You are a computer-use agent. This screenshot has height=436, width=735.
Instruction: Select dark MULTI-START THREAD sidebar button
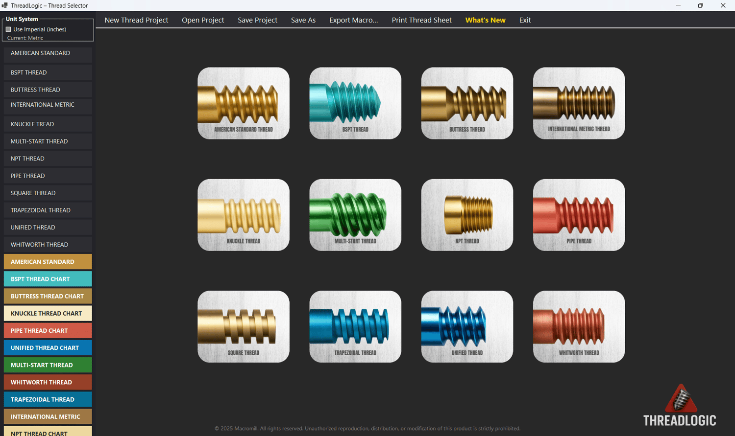coord(48,141)
